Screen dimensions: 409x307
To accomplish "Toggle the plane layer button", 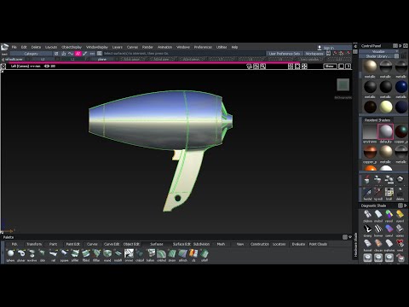I will 102,60.
